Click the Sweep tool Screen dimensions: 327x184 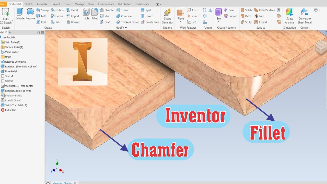point(42,10)
